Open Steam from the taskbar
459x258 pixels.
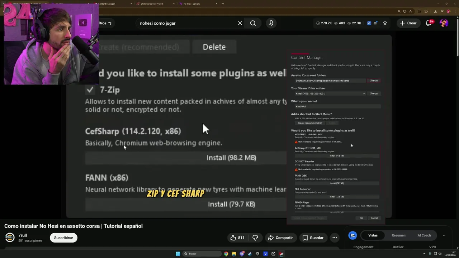(x=250, y=254)
